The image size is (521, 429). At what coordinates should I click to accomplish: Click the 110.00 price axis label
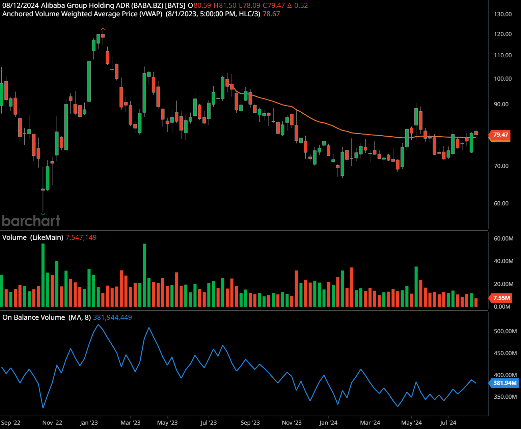click(503, 55)
